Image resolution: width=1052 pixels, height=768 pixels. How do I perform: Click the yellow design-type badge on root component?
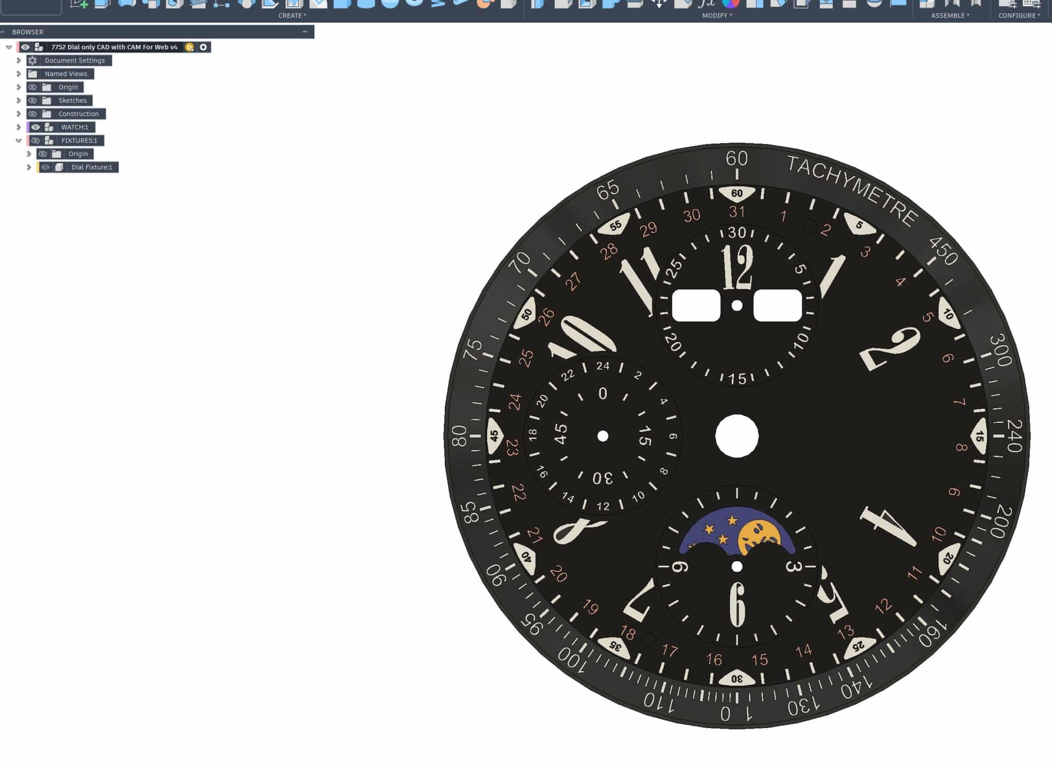(x=189, y=47)
